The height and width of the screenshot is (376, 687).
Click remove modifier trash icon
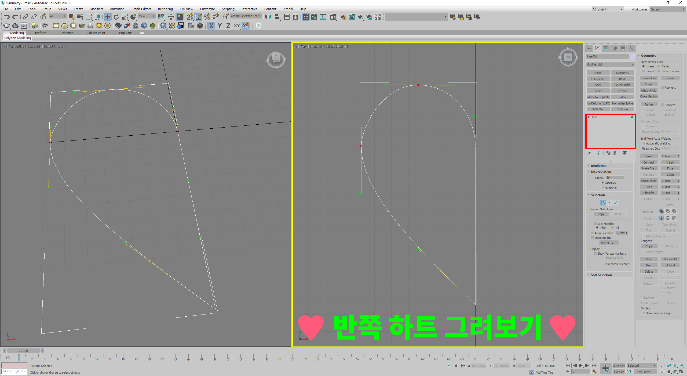(615, 153)
